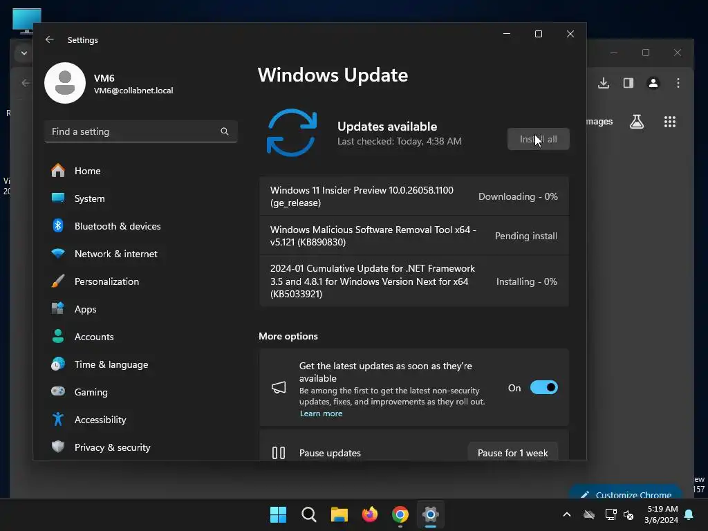This screenshot has width=708, height=531.
Task: Open the Learn more link
Action: 321,413
